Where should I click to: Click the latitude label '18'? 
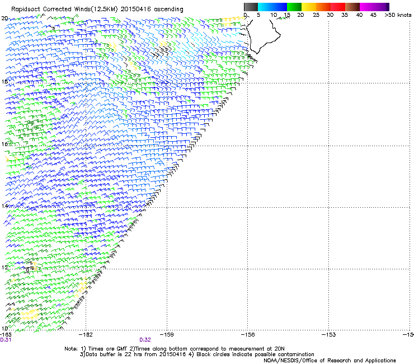4,81
